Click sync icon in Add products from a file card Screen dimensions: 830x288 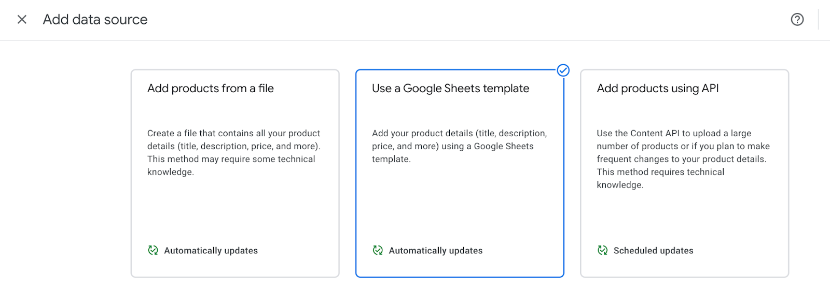pos(153,250)
